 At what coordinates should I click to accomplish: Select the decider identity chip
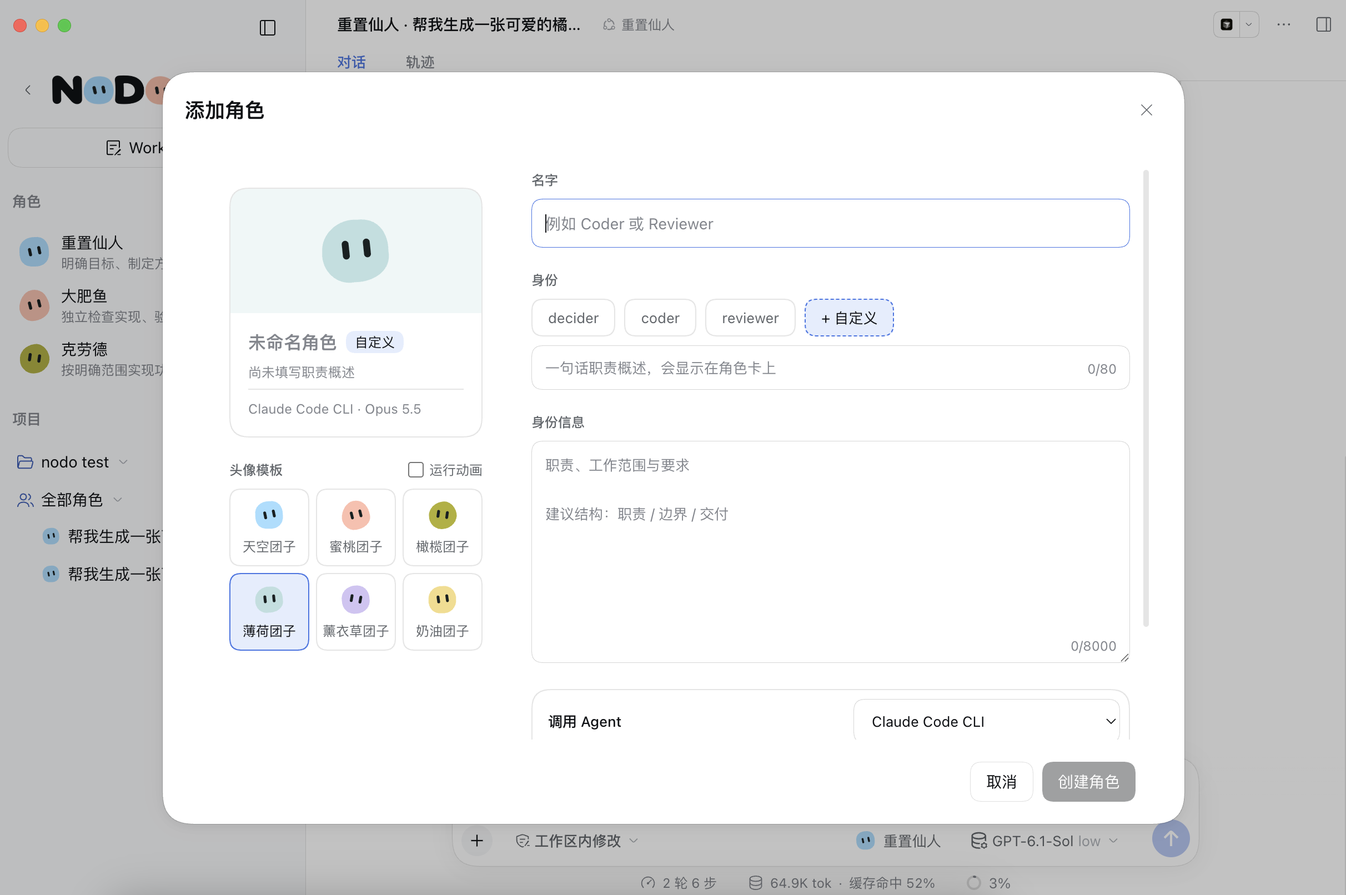573,318
